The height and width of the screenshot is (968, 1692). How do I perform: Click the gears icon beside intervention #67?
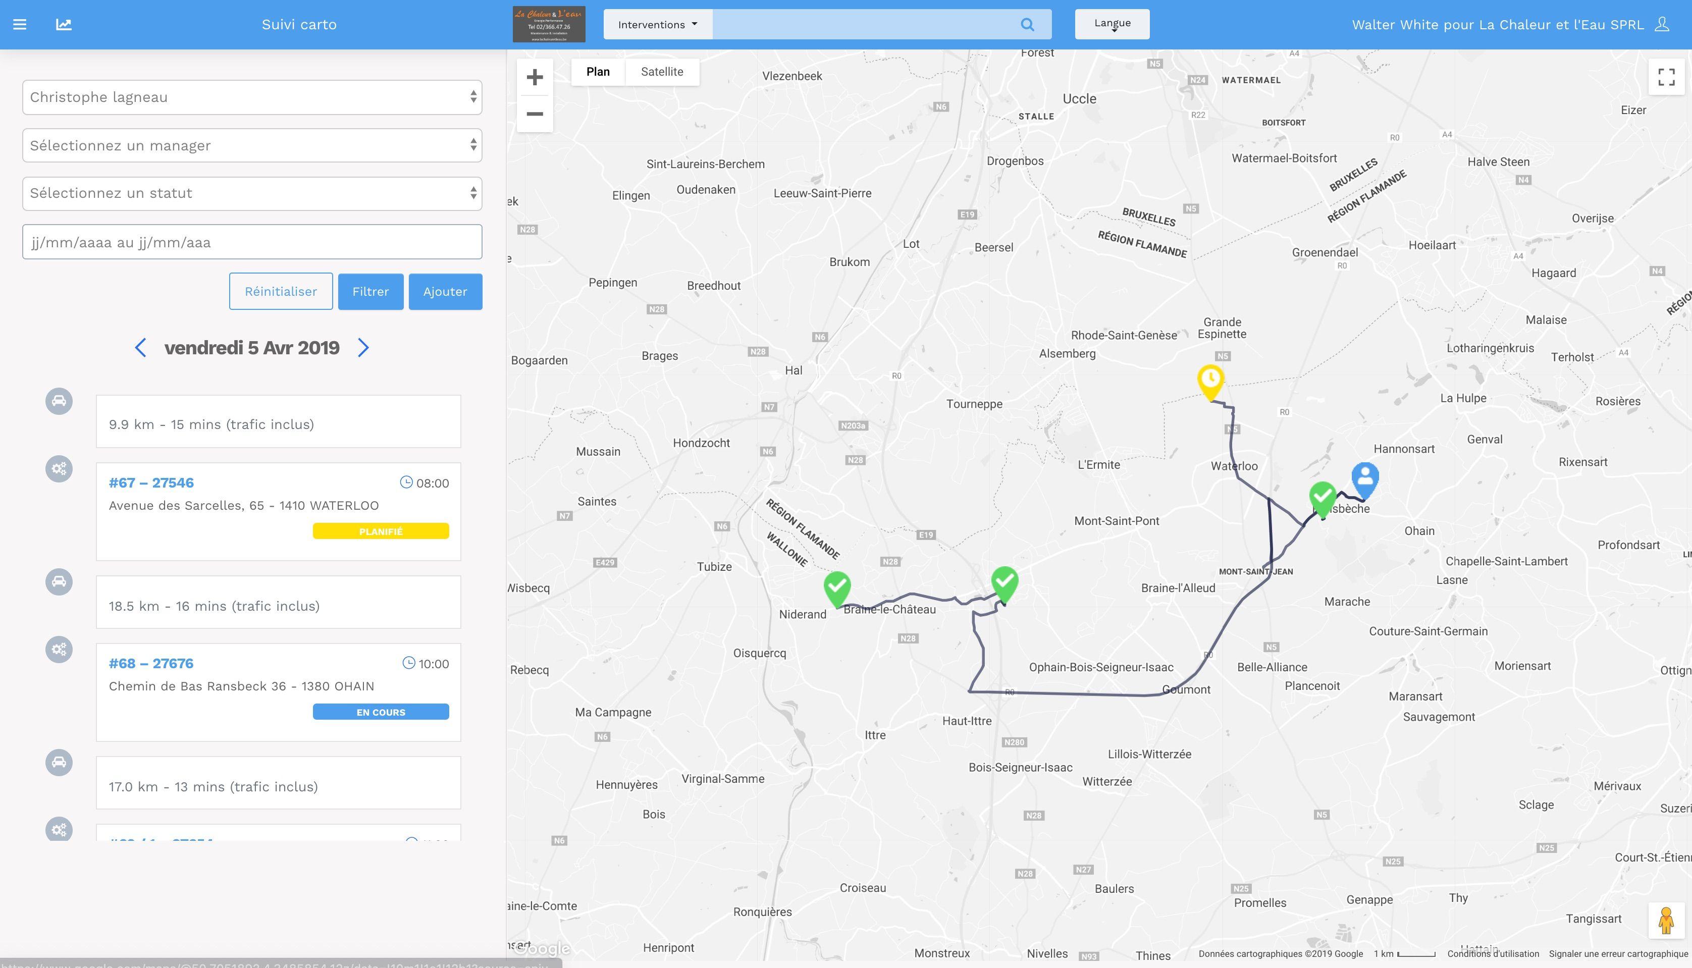59,469
